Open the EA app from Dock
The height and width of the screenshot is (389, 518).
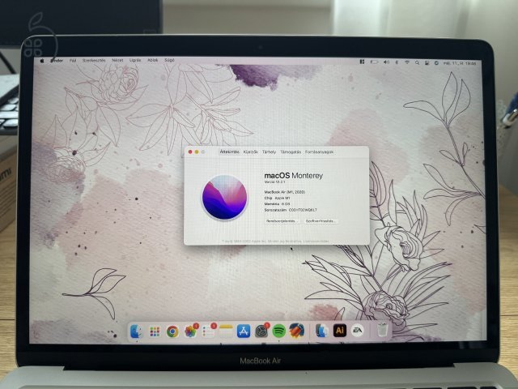(358, 331)
